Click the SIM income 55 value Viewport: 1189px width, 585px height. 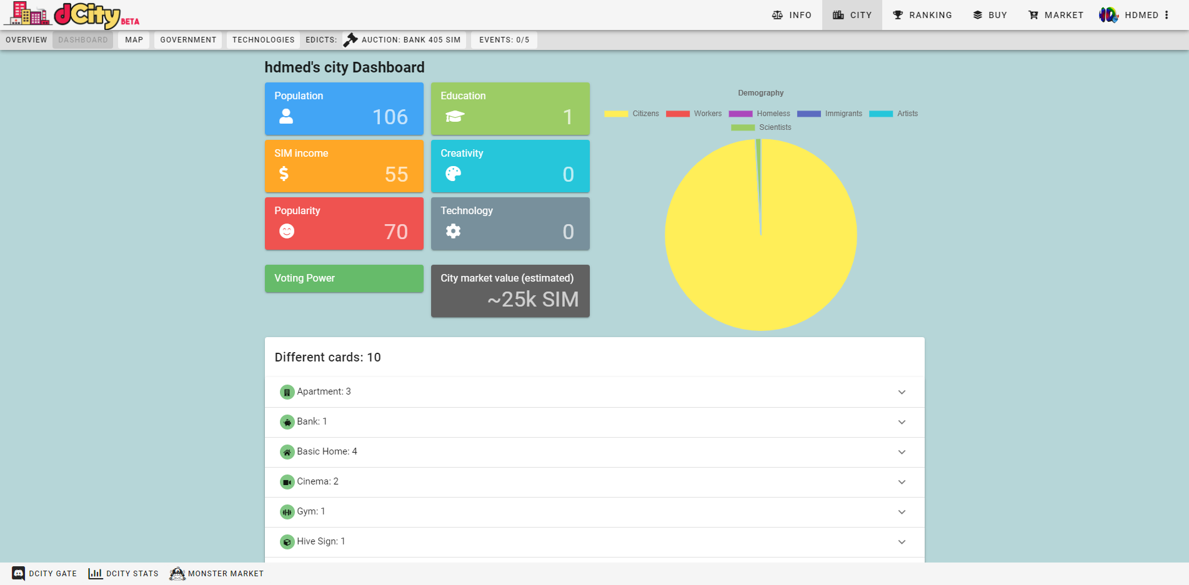click(x=396, y=174)
